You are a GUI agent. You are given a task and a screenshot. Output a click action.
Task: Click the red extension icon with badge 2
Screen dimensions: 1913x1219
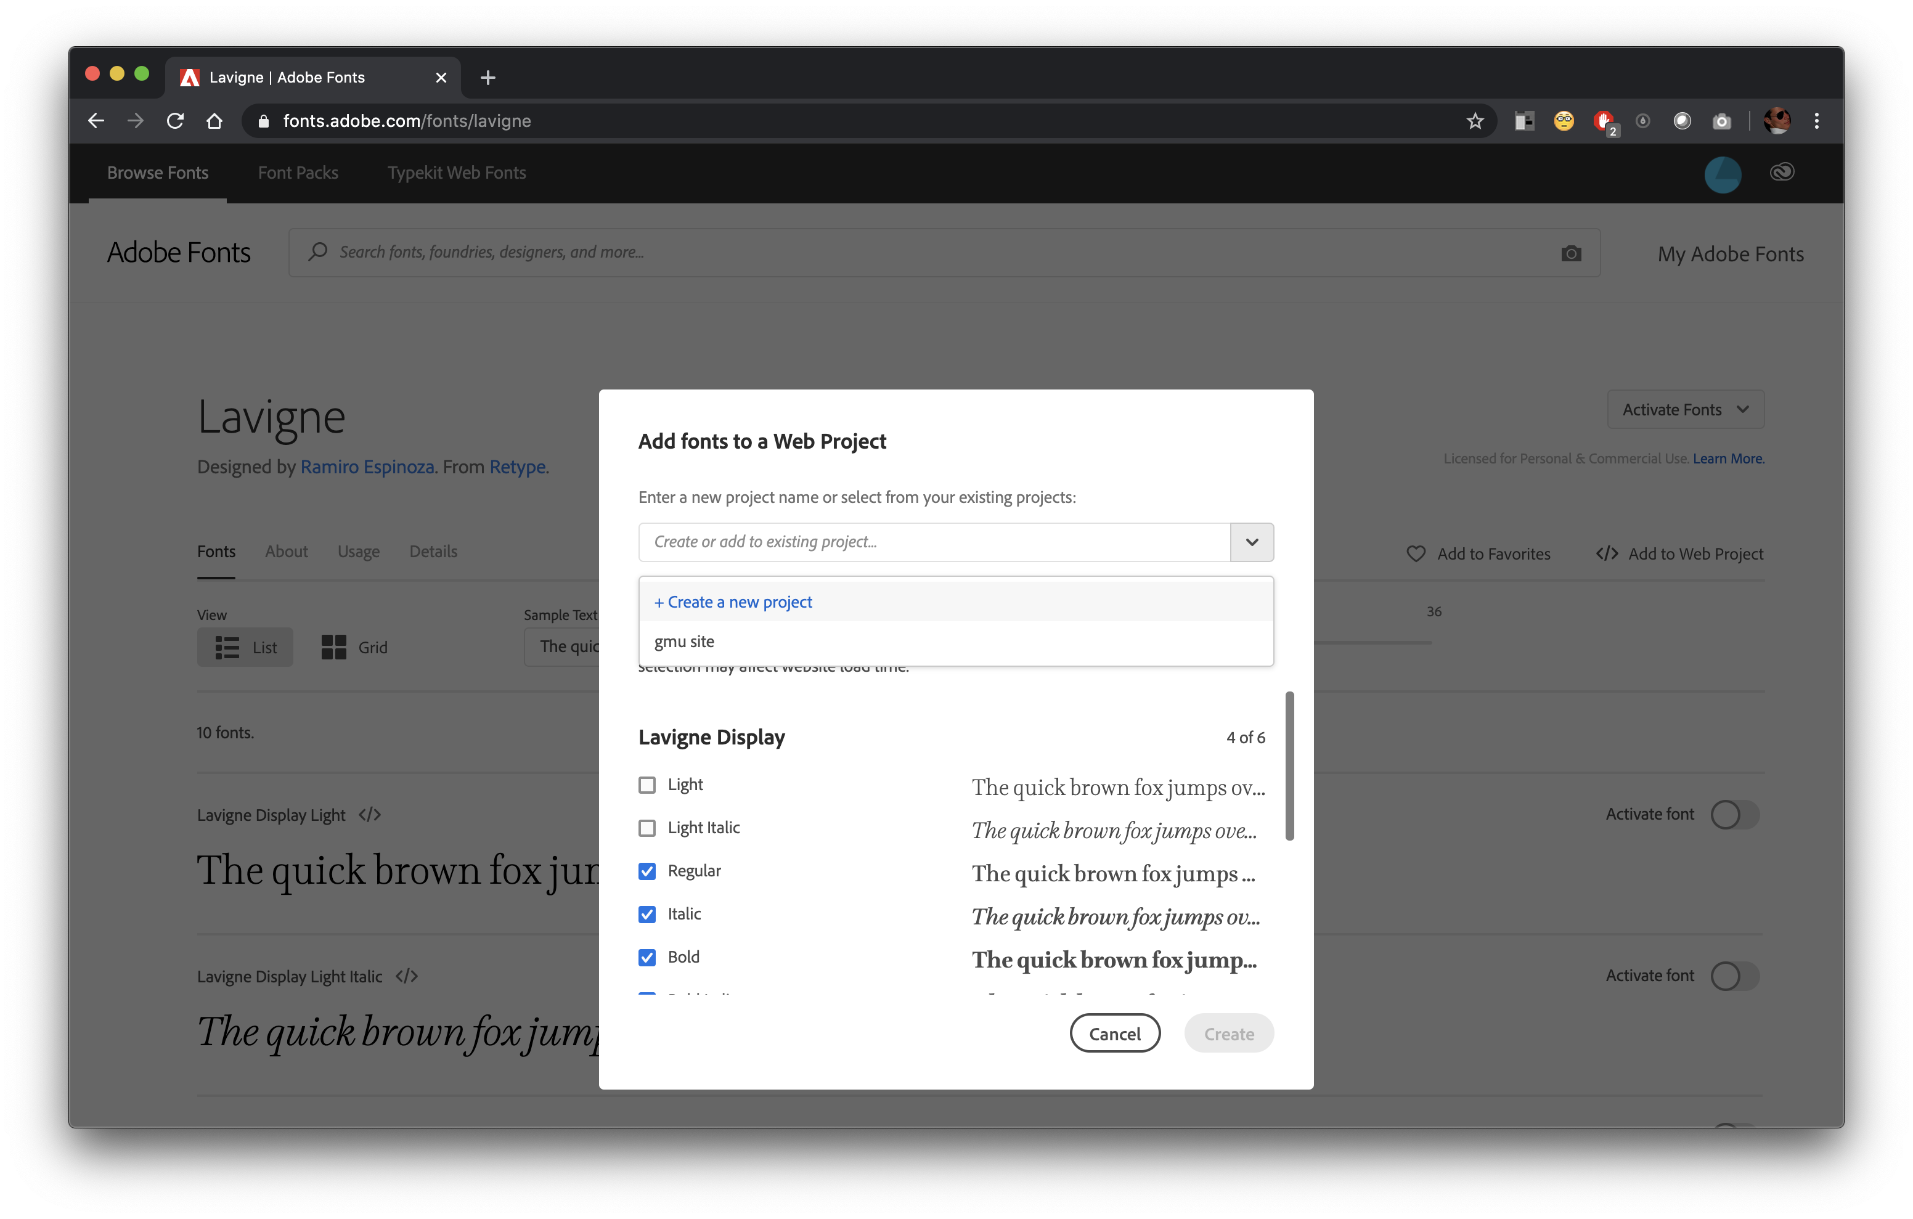pos(1604,121)
